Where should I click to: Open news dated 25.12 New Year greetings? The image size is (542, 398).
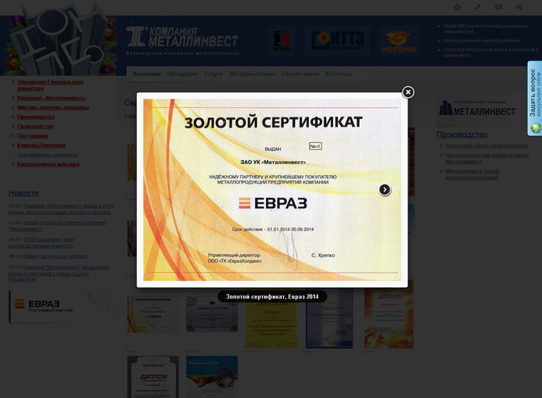pyautogui.click(x=59, y=273)
